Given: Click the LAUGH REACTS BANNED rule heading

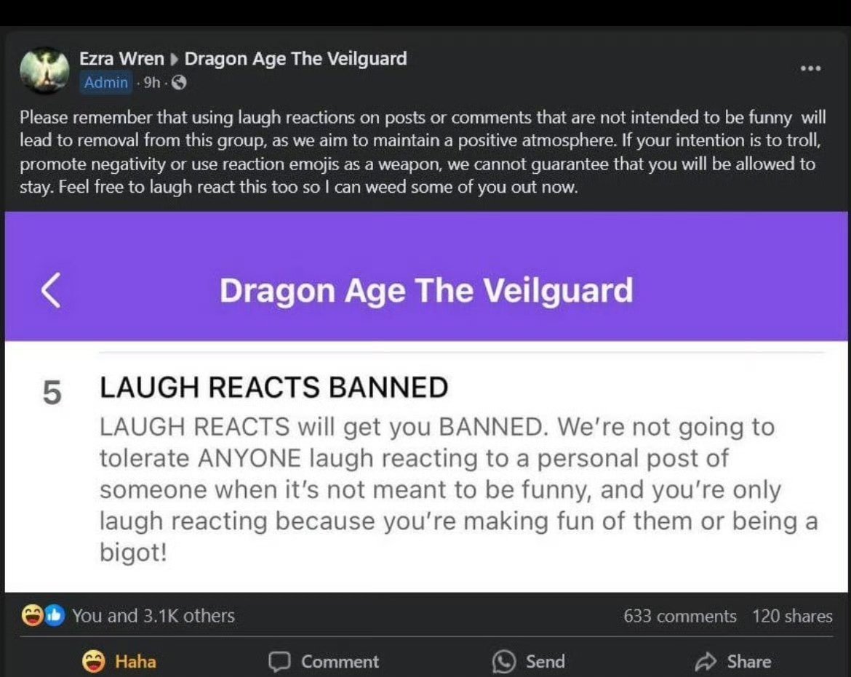Looking at the screenshot, I should 274,388.
